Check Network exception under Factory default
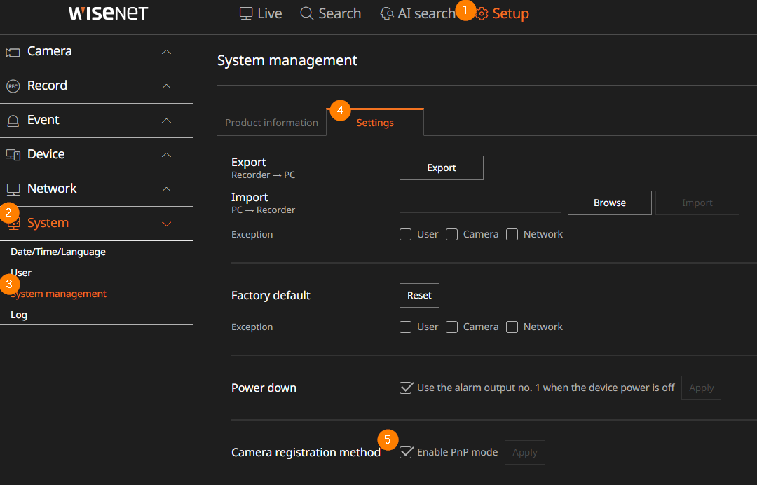The image size is (757, 485). click(x=512, y=327)
